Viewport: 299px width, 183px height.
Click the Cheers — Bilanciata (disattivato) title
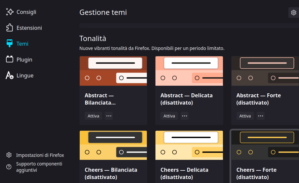[111, 173]
